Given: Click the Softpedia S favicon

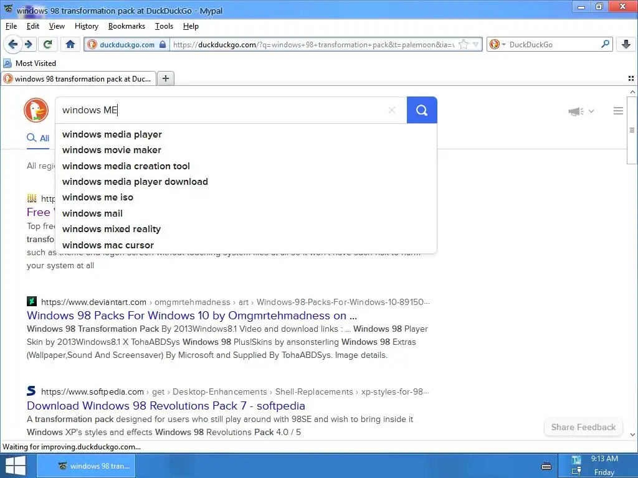Looking at the screenshot, I should tap(31, 391).
